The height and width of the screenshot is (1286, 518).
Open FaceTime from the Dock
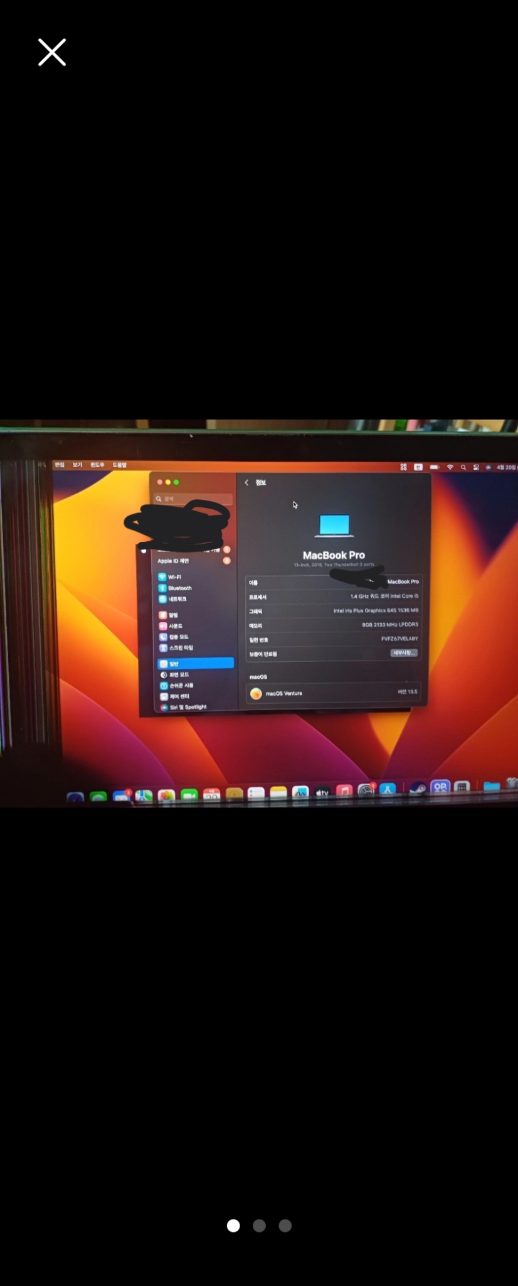[189, 796]
